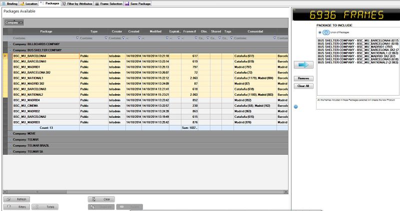Image resolution: width=400 pixels, height=211 pixels.
Task: Select the BSC_MU_CINEMA package row
Action: [45, 105]
